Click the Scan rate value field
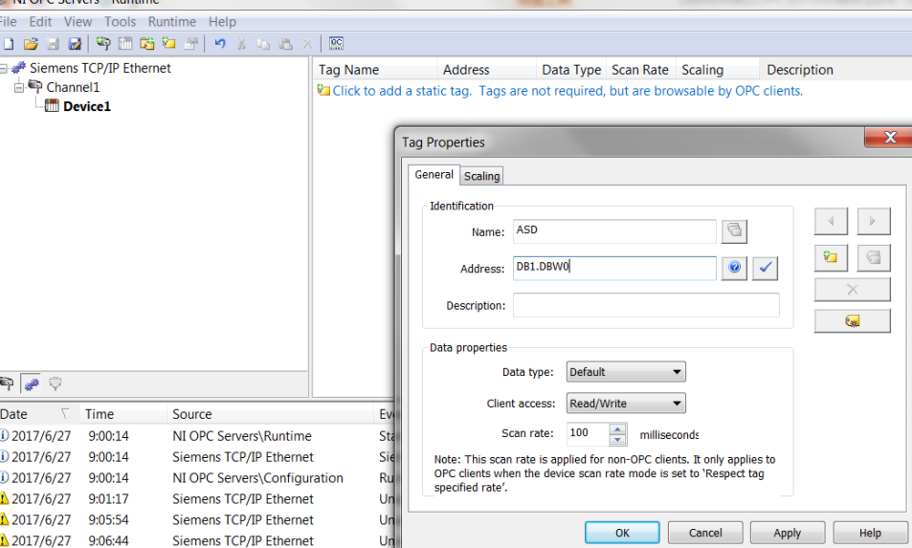The width and height of the screenshot is (912, 548). tap(588, 433)
